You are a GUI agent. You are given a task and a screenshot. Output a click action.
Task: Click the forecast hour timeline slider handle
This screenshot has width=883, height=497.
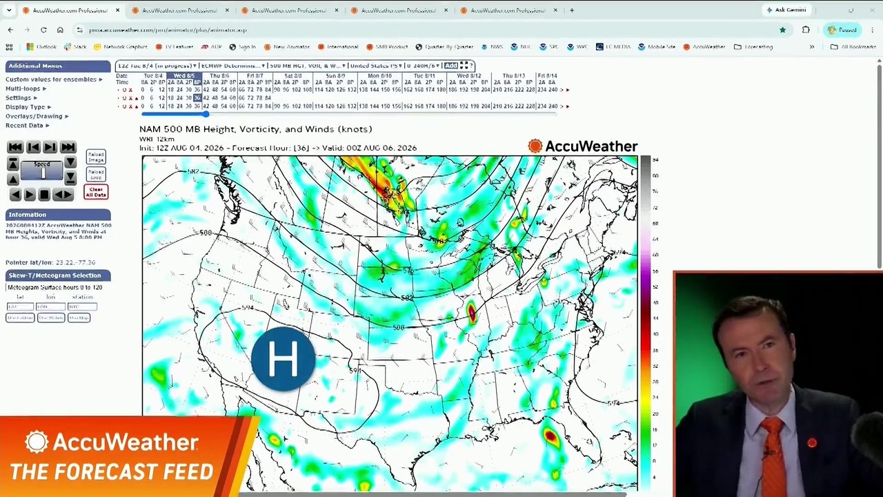(205, 113)
